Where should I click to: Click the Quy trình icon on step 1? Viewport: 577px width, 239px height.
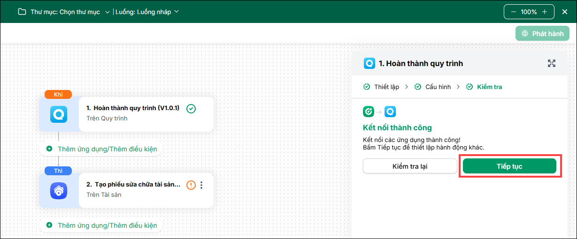point(59,114)
